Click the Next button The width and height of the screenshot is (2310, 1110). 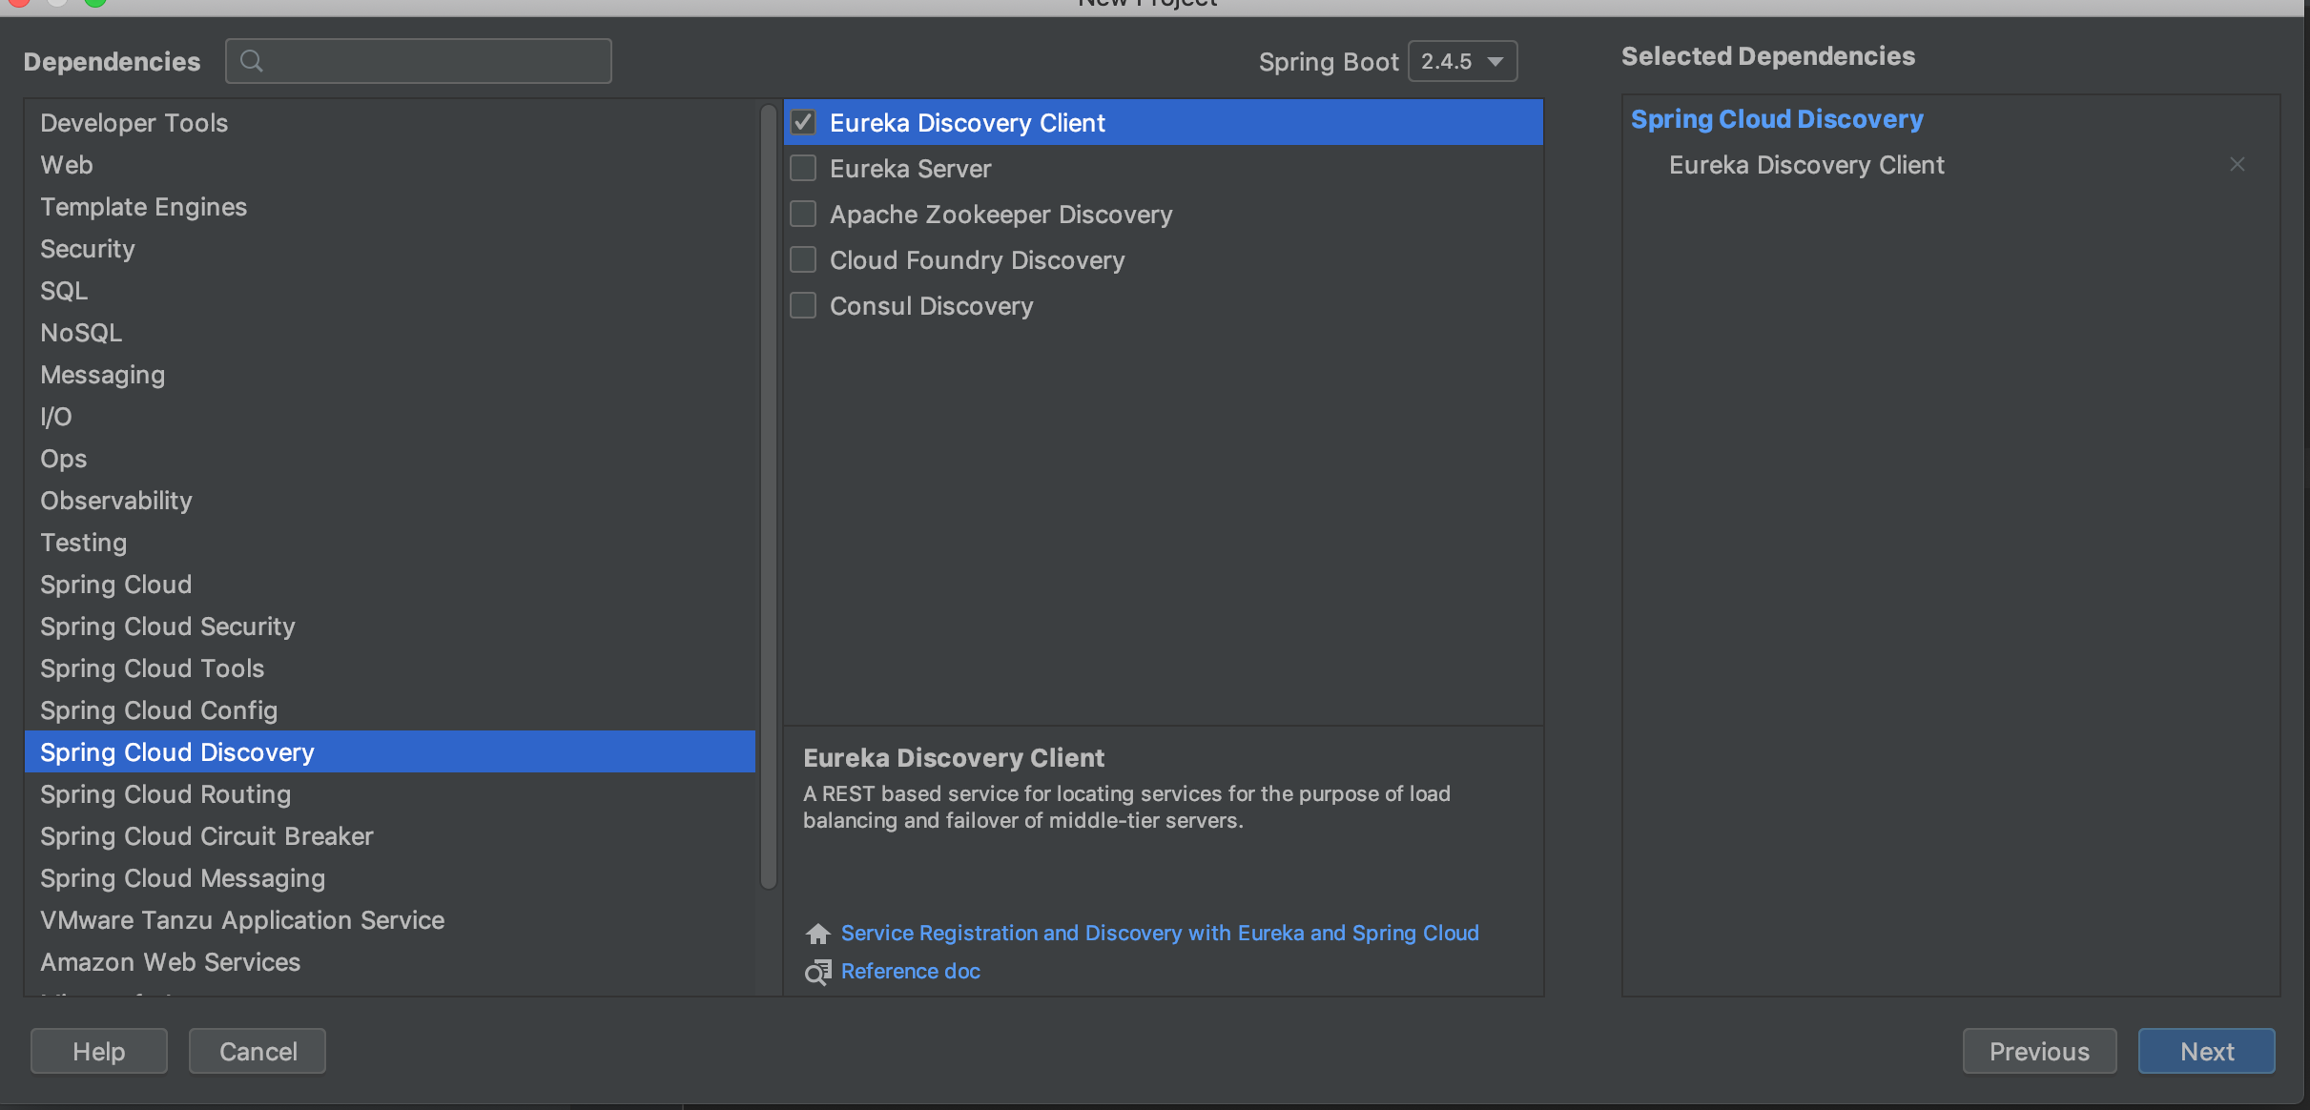pyautogui.click(x=2205, y=1051)
